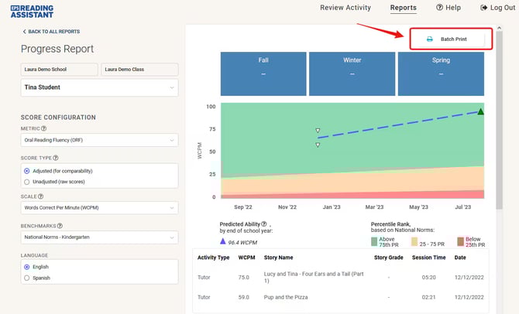Go to the Reports tab
The height and width of the screenshot is (314, 519).
[x=403, y=8]
